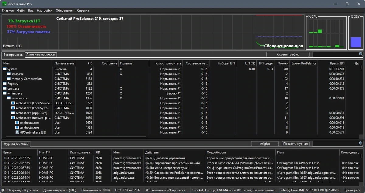Viewport: 365px width, 193px height.
Task: Click the log search input field
Action: point(335,144)
